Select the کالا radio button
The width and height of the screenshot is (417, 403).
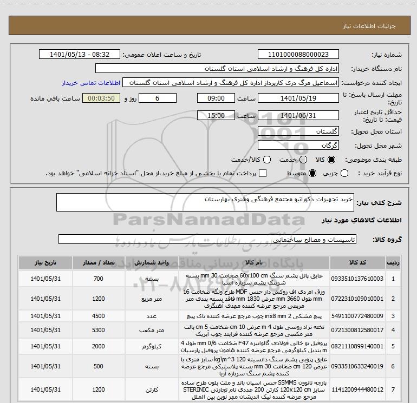[331, 160]
